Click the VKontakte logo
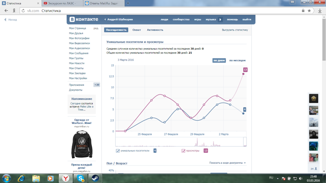The image size is (326, 183). click(84, 19)
